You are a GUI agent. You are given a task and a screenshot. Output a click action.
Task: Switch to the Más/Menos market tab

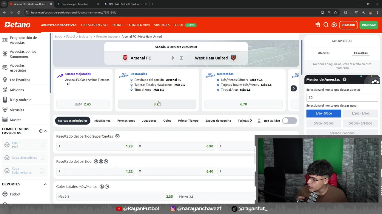pos(102,121)
